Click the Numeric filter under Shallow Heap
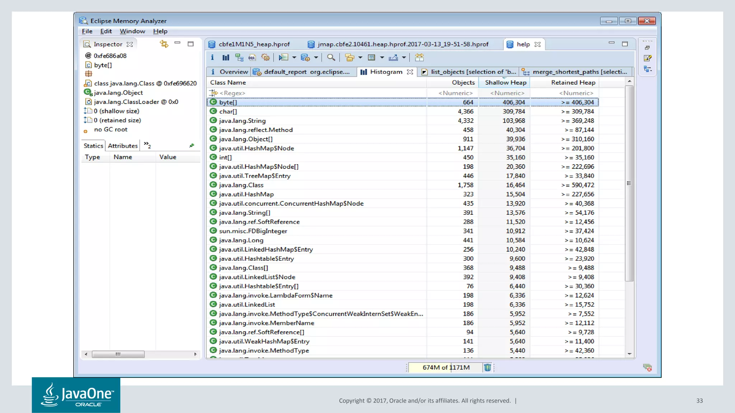The image size is (735, 413). (505, 93)
